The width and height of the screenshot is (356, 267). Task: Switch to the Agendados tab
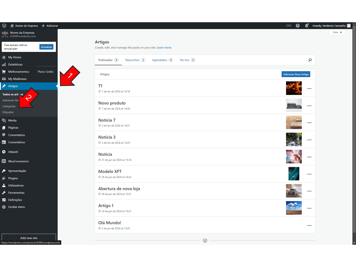[x=162, y=60]
